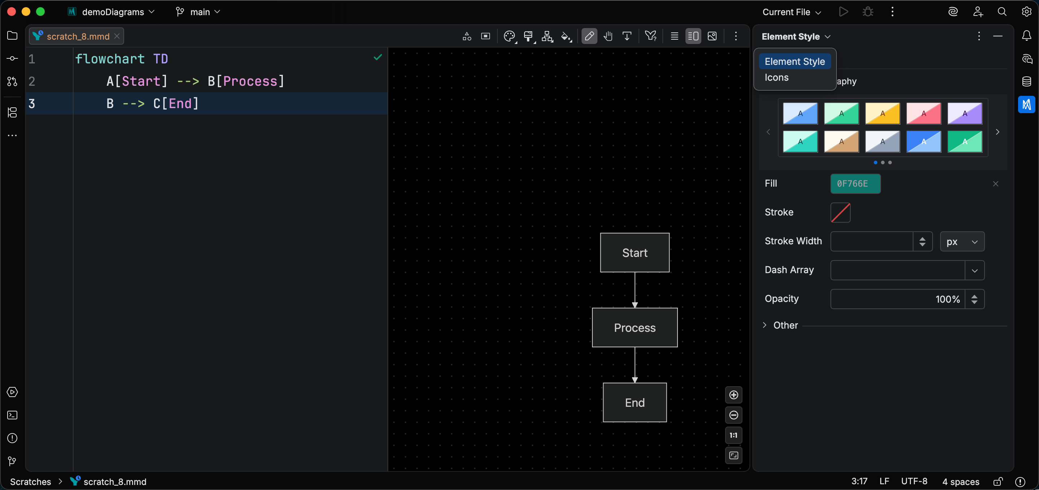Viewport: 1039px width, 490px height.
Task: Open the AI spiral icon in title bar
Action: pos(953,12)
